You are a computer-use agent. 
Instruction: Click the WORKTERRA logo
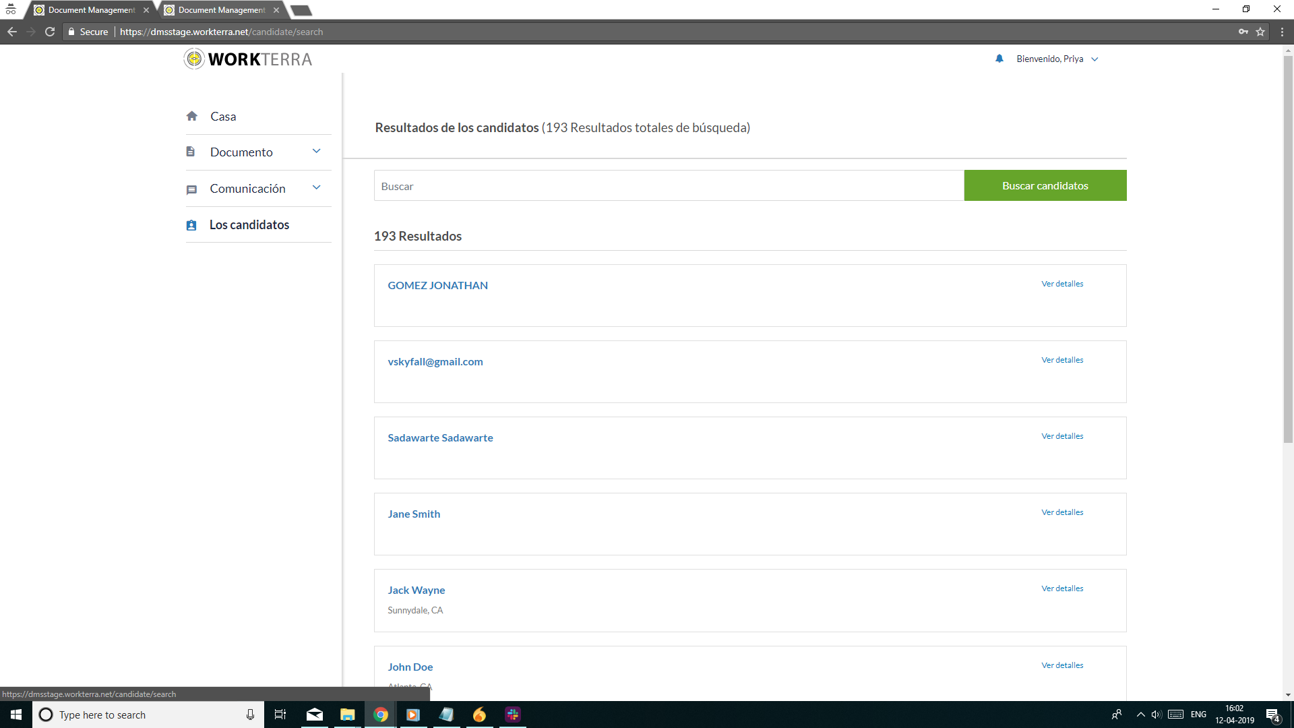click(247, 59)
